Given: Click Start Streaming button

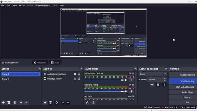Looking at the screenshot, I should (x=183, y=75).
